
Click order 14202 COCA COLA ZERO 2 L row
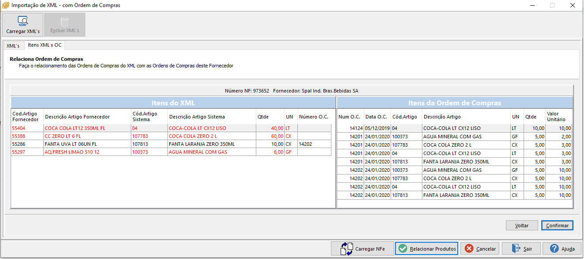455,178
